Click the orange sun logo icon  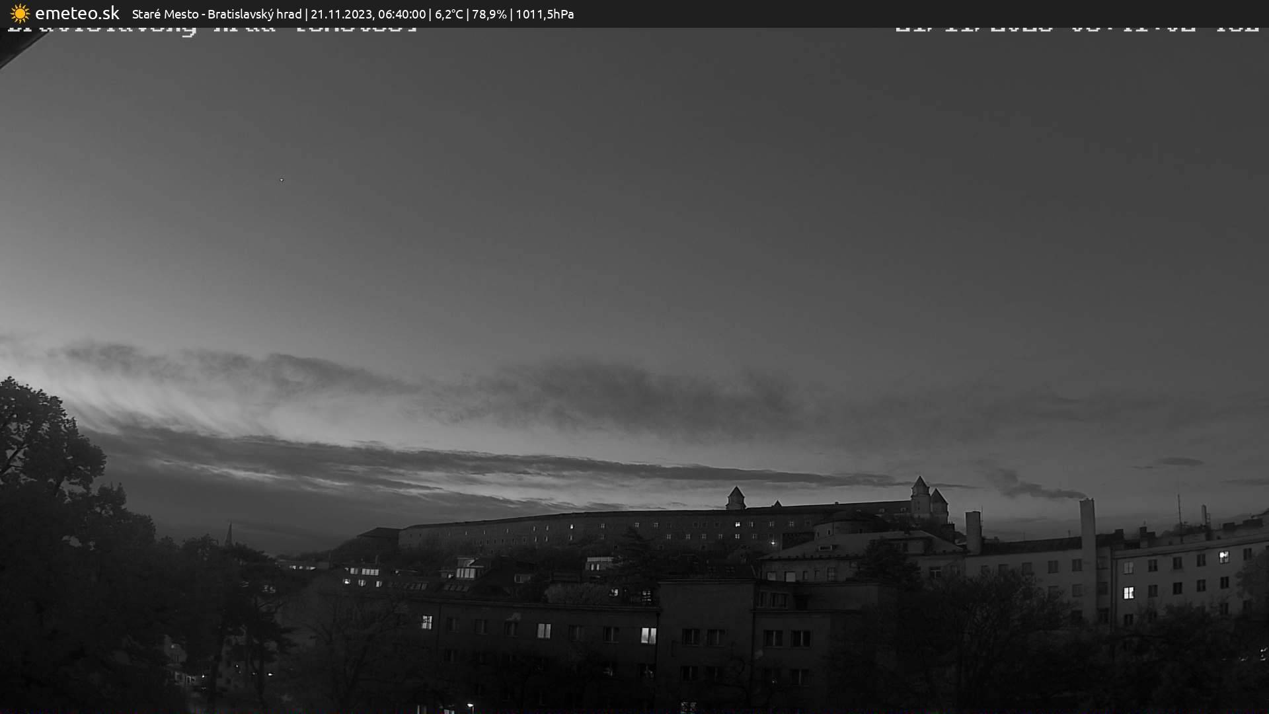pos(20,13)
